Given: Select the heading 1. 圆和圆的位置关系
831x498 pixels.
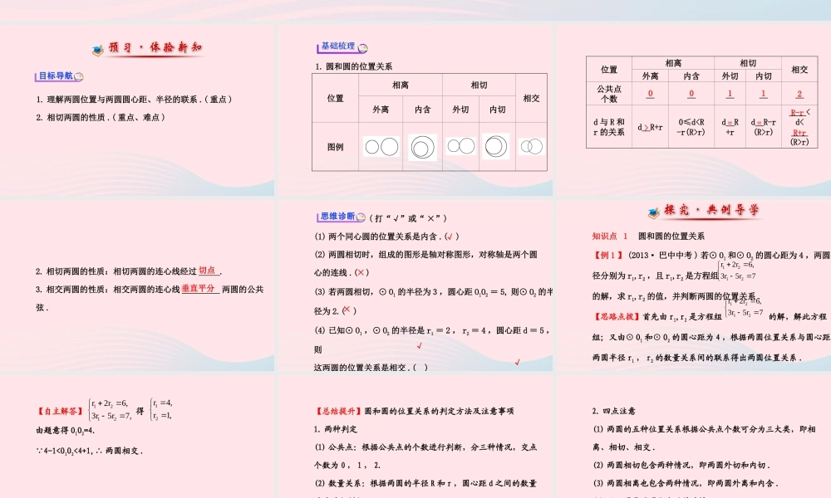Looking at the screenshot, I should tap(353, 66).
